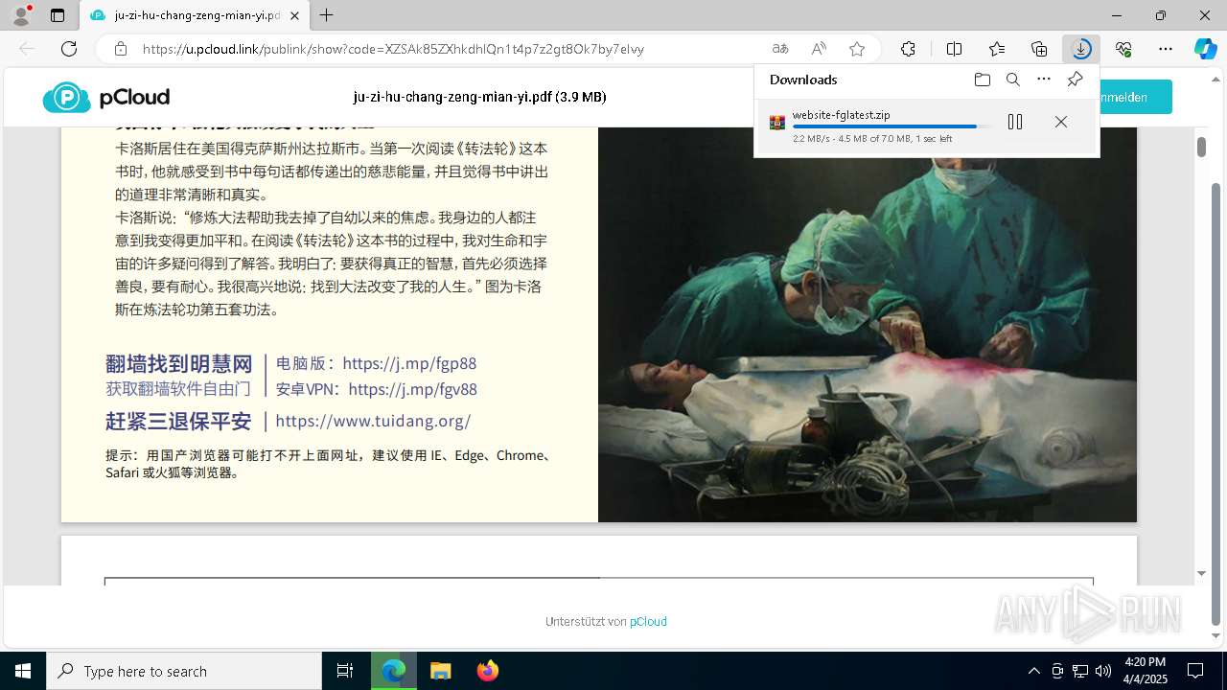Open the Favorites list icon
The width and height of the screenshot is (1227, 690).
[x=997, y=49]
